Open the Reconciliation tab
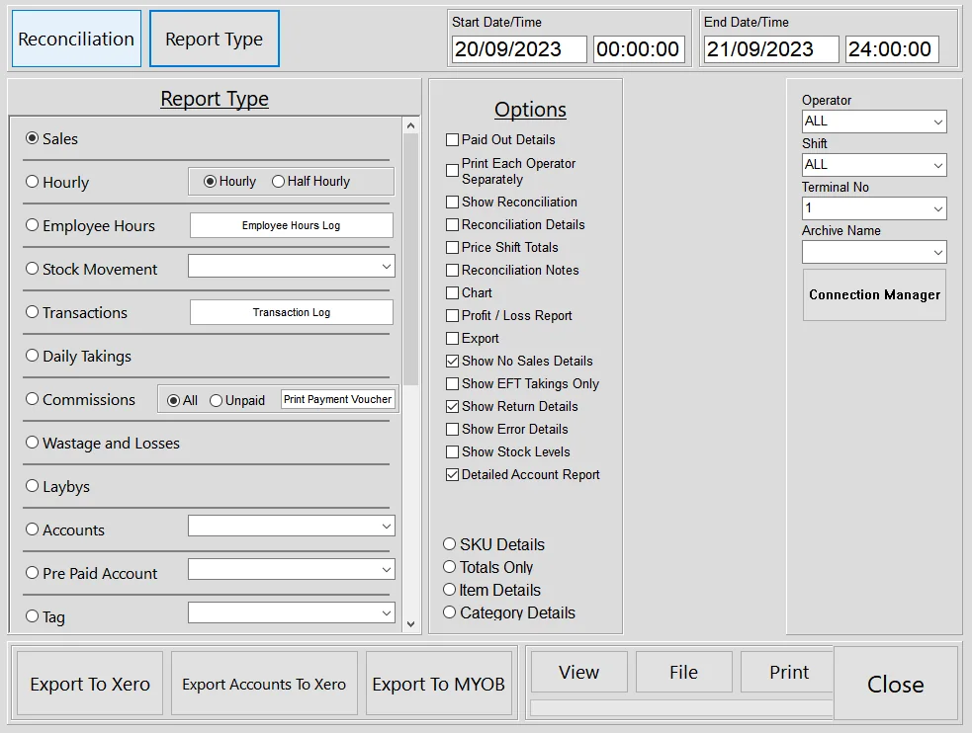The height and width of the screenshot is (733, 972). click(x=76, y=39)
